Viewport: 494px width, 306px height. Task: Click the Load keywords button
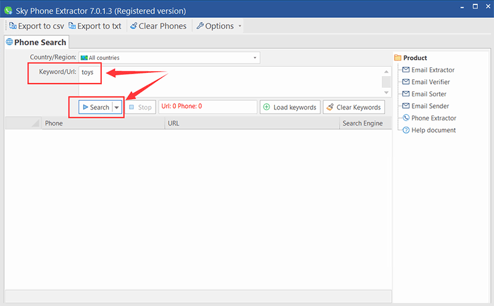[x=289, y=107]
